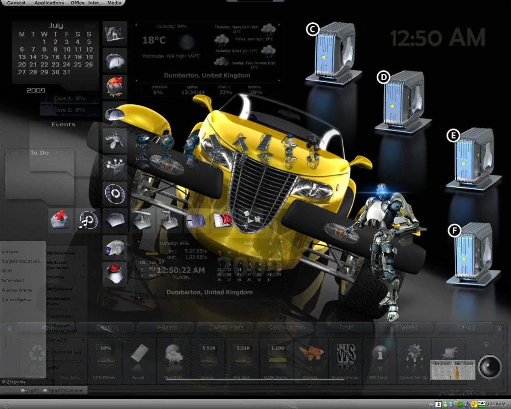511x409 pixels.
Task: Open My Computer from the start menu
Action: (x=60, y=289)
